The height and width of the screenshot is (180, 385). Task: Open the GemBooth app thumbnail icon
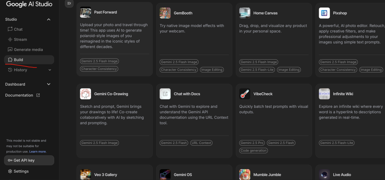(x=165, y=13)
